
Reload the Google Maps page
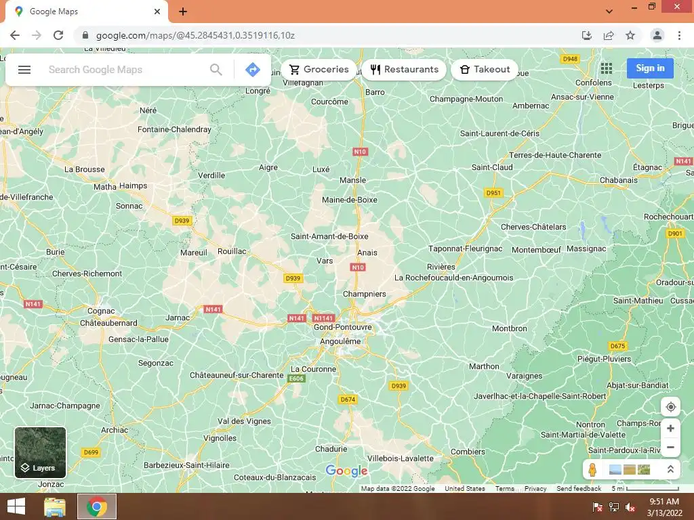[x=58, y=35]
